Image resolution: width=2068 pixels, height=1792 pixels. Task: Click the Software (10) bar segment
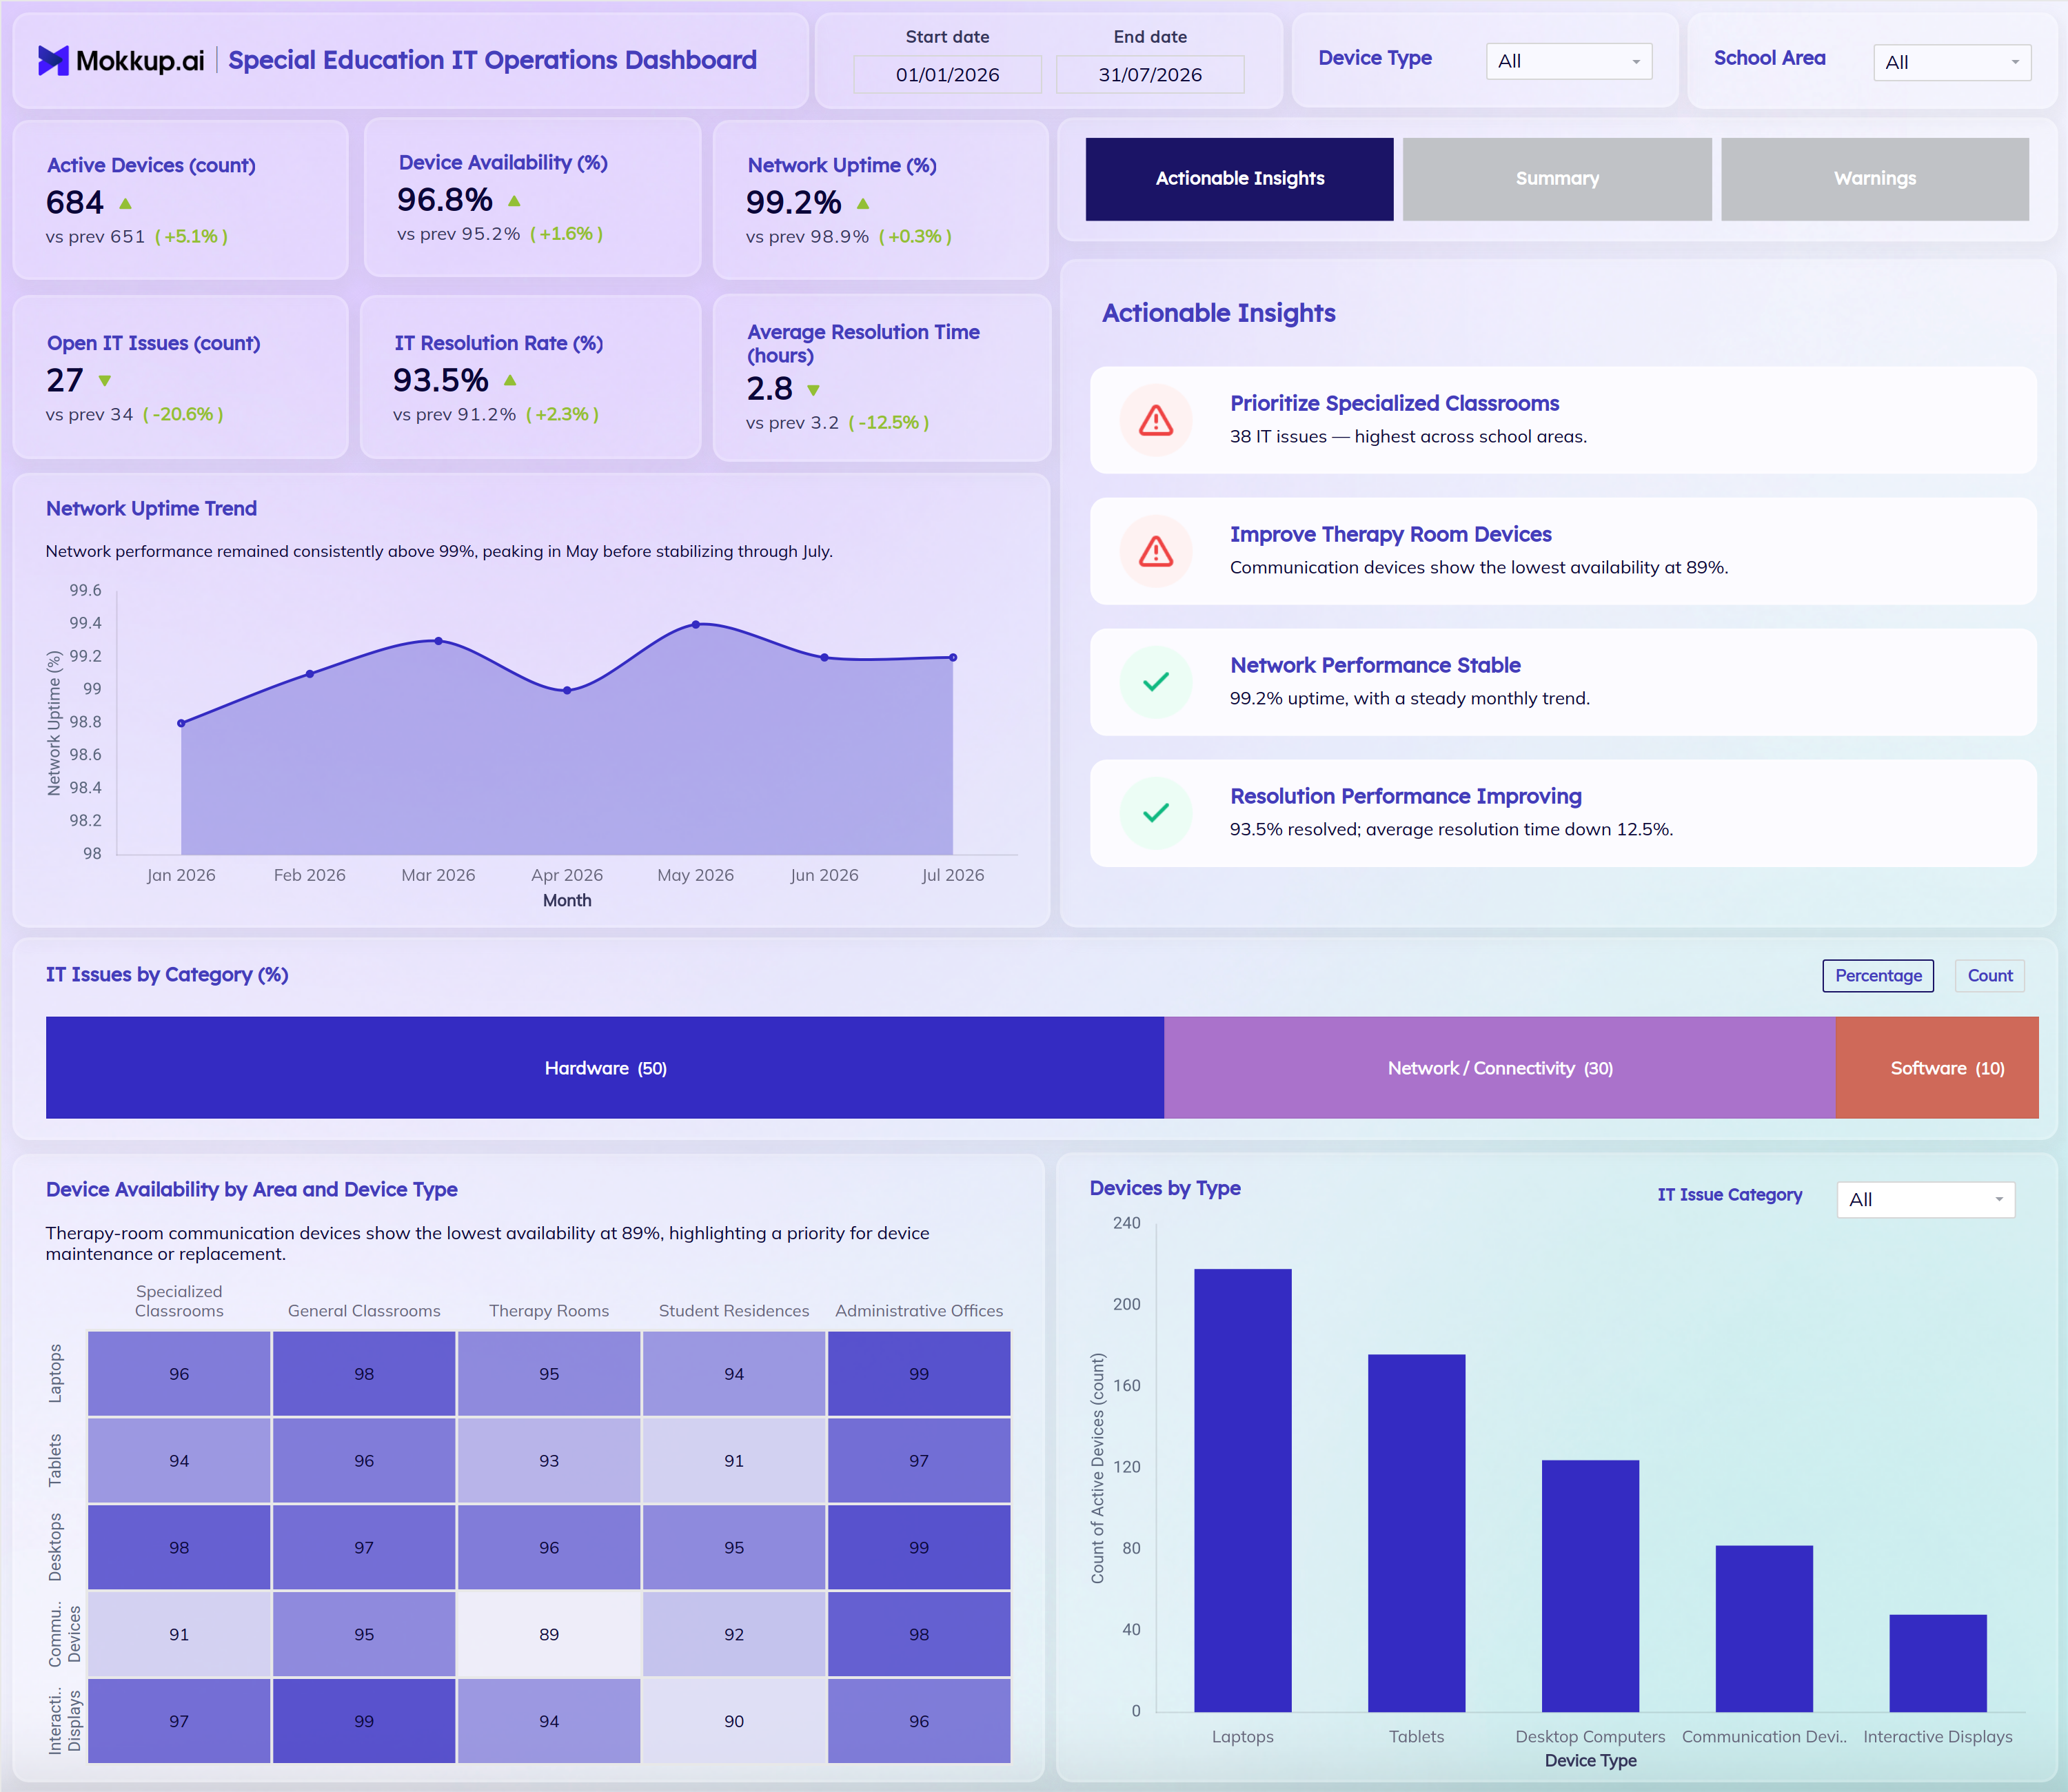(x=1937, y=1068)
